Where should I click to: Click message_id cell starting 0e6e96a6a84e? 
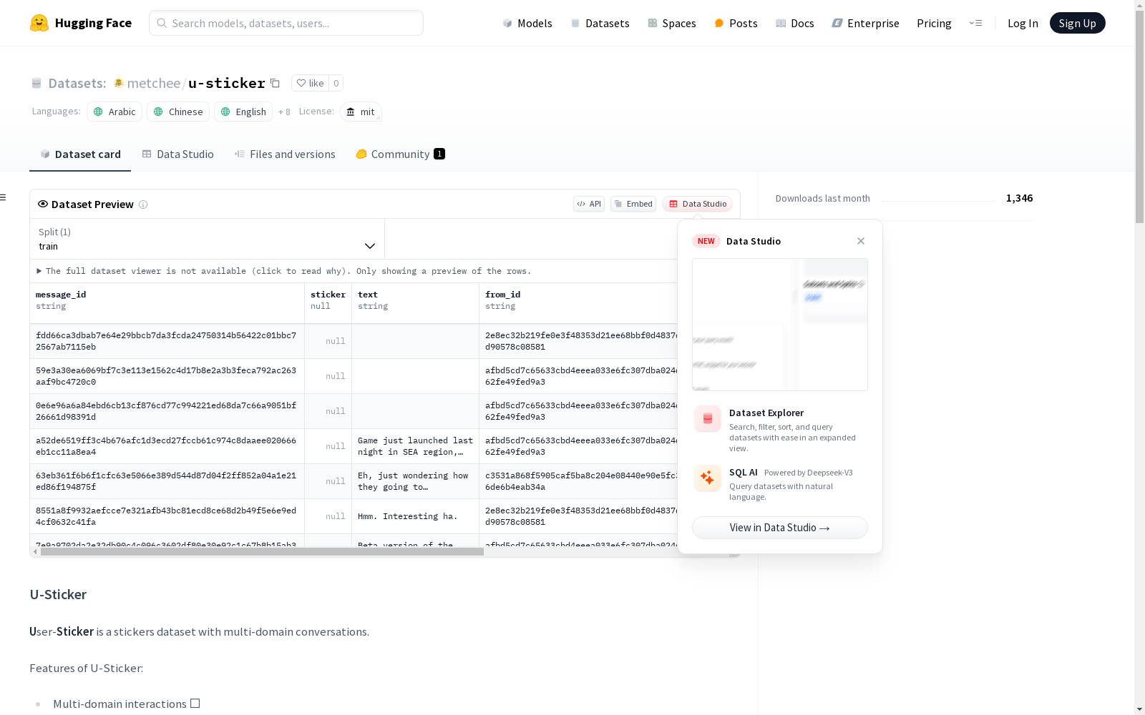[167, 411]
